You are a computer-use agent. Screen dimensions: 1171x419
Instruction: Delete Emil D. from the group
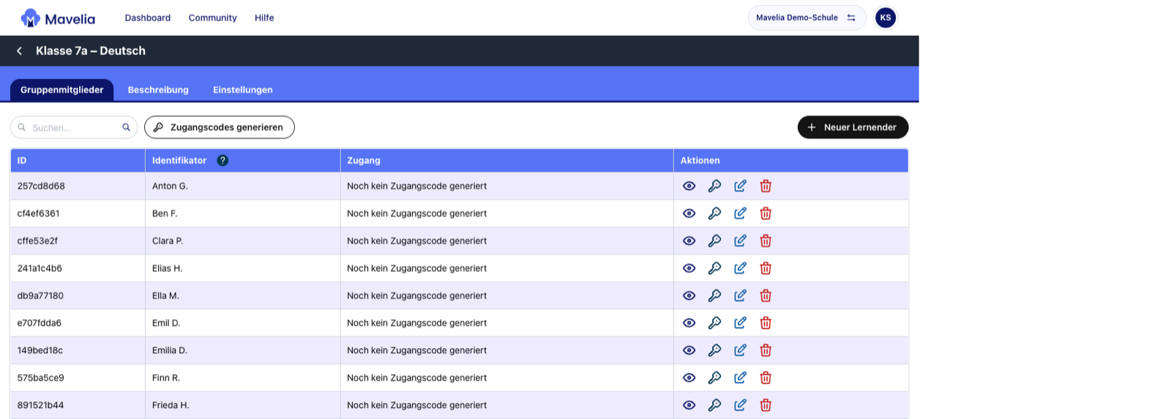click(x=766, y=322)
